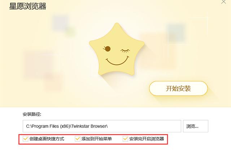Click inside the install path text field
The width and height of the screenshot is (231, 151).
tap(102, 126)
